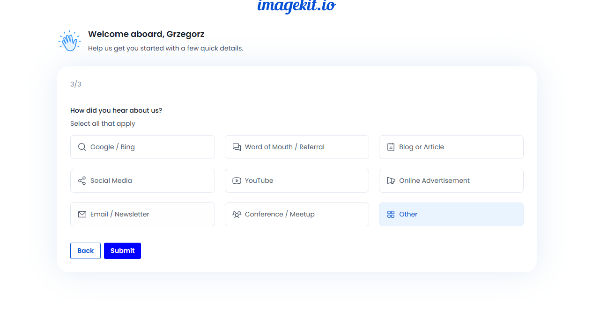Viewport: 615px width, 317px height.
Task: Click the share icon beside Social Media
Action: pos(82,180)
